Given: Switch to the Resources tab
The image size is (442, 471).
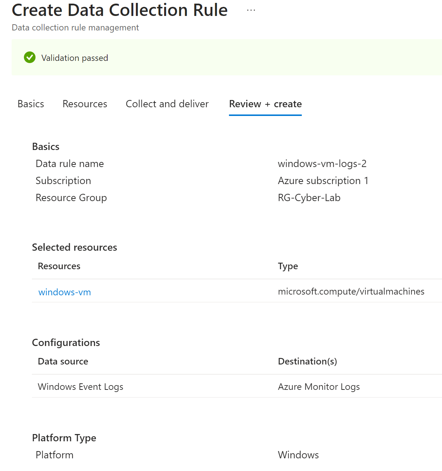Looking at the screenshot, I should [84, 104].
